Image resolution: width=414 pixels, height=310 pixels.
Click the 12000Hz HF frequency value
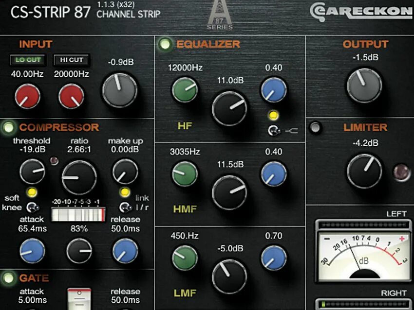tap(185, 68)
